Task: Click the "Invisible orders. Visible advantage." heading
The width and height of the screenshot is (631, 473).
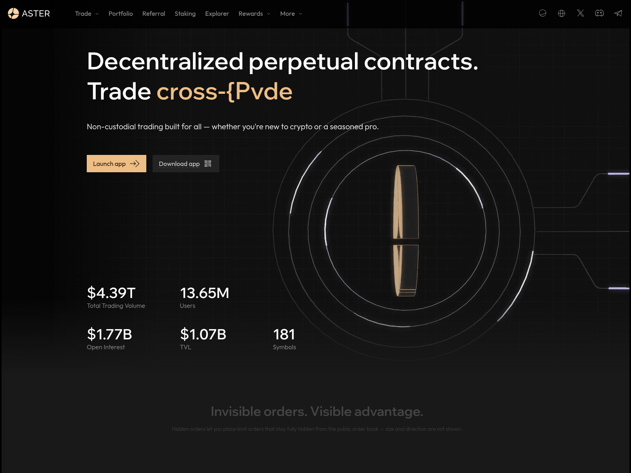Action: tap(317, 412)
